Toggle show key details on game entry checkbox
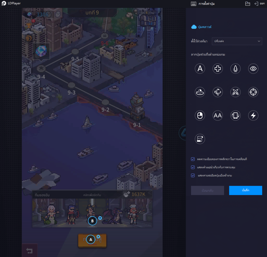The height and width of the screenshot is (257, 267). tap(193, 176)
